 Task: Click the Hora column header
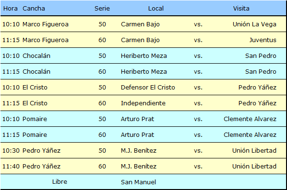[x=11, y=9]
